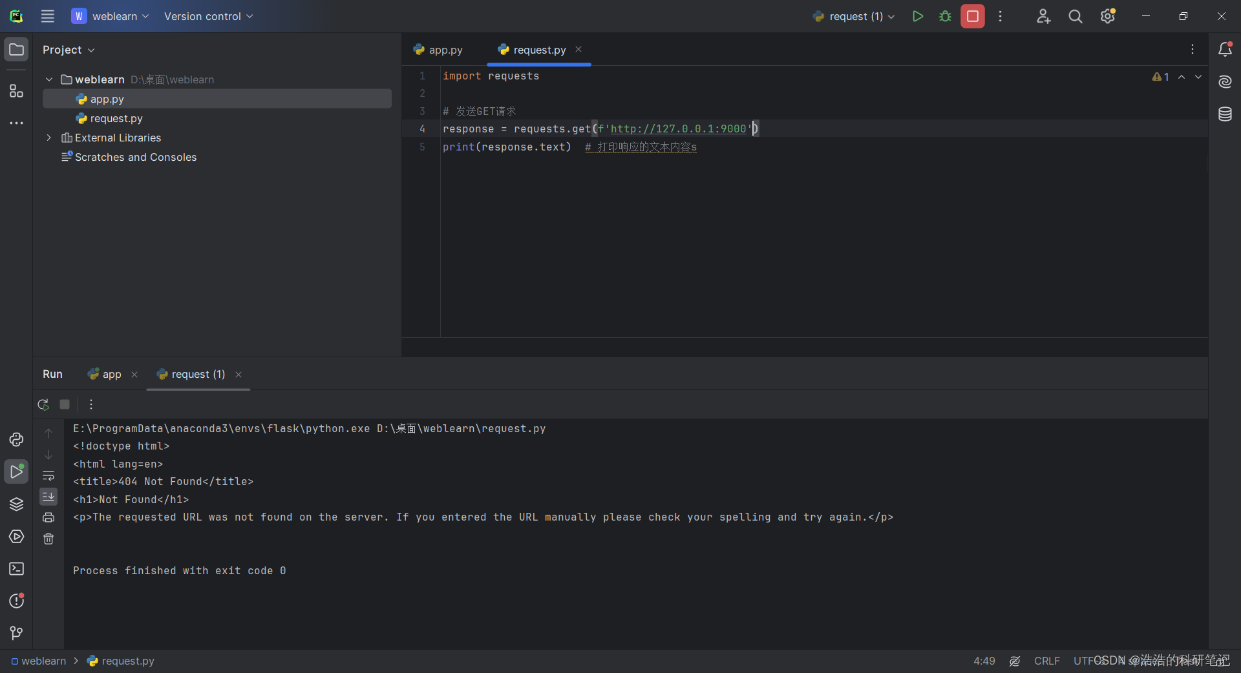Change CRLF line separator
Screen dimensions: 1241x673
[1047, 661]
